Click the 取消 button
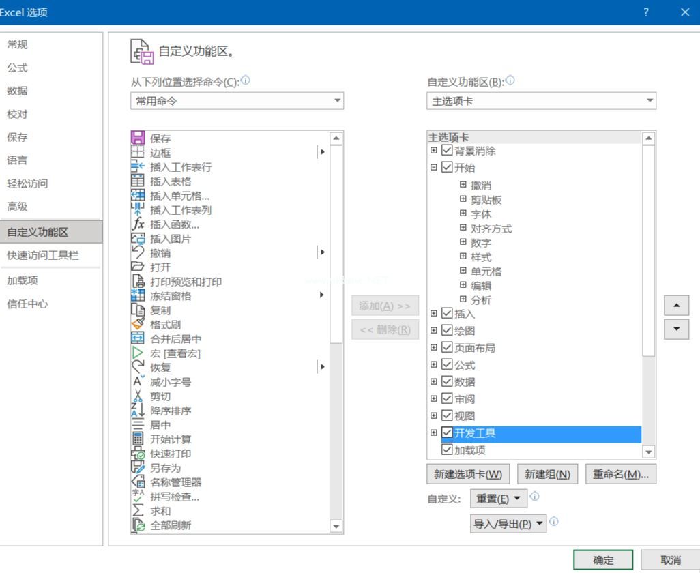This screenshot has width=700, height=573. (x=670, y=559)
